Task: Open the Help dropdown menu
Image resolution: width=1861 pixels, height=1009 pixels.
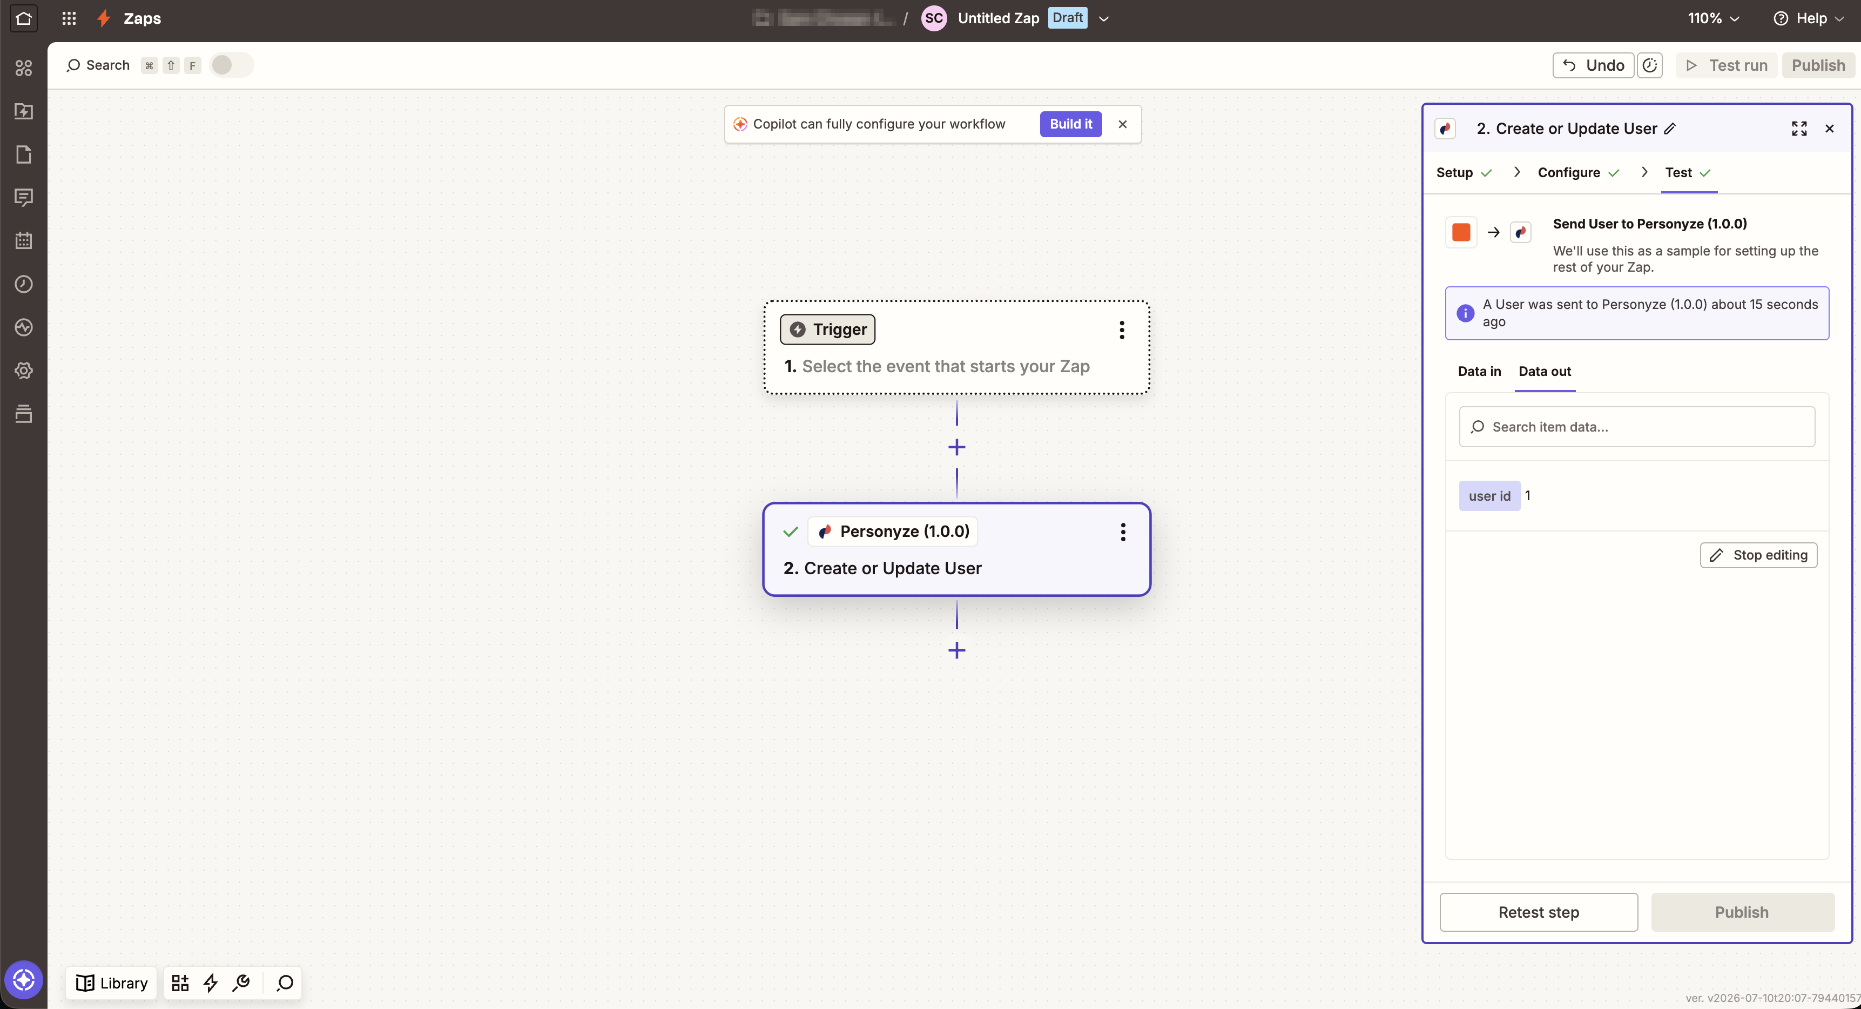Action: click(x=1809, y=18)
